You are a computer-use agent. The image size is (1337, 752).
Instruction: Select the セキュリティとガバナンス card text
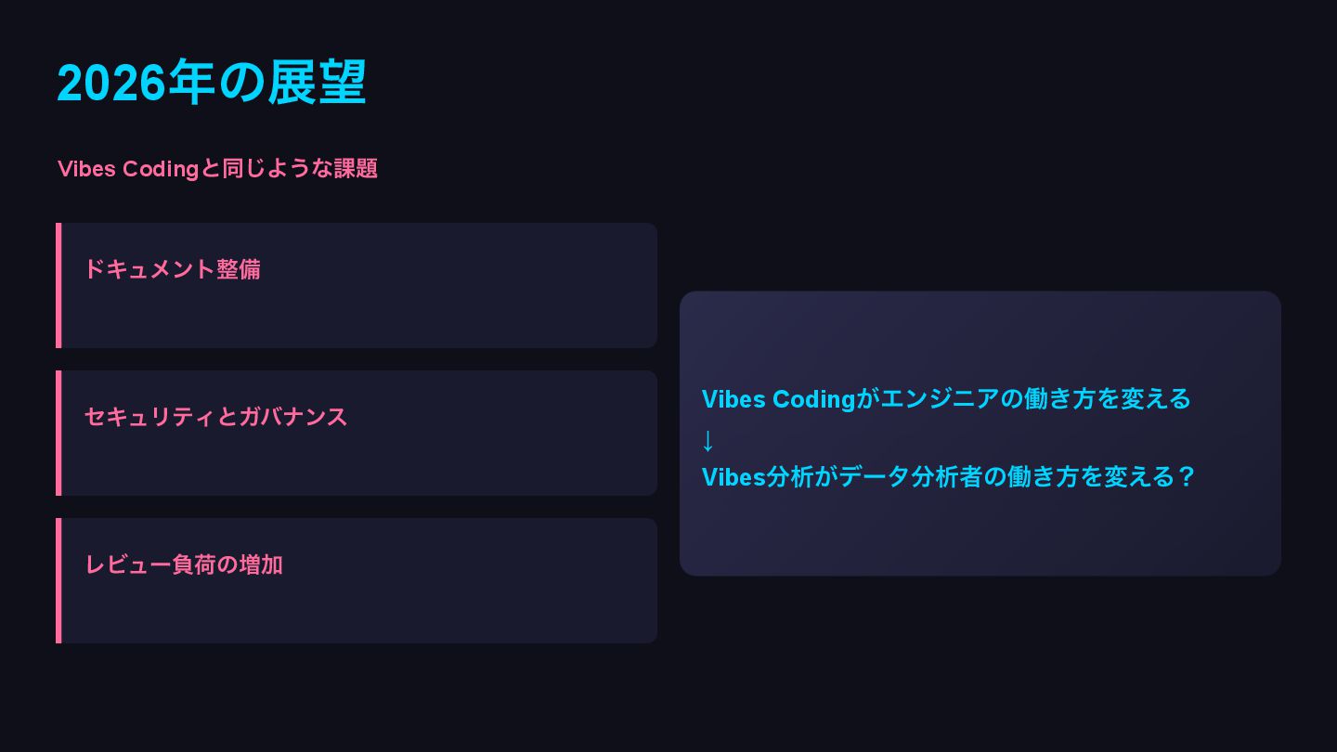(x=215, y=417)
